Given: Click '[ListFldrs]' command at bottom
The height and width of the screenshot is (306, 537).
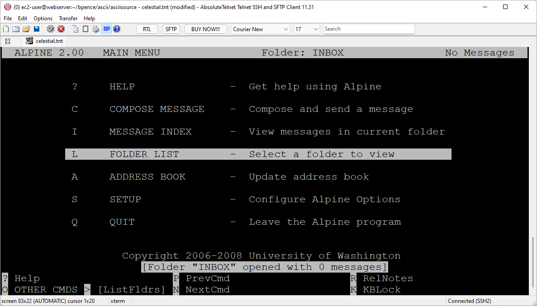Looking at the screenshot, I should [x=132, y=290].
